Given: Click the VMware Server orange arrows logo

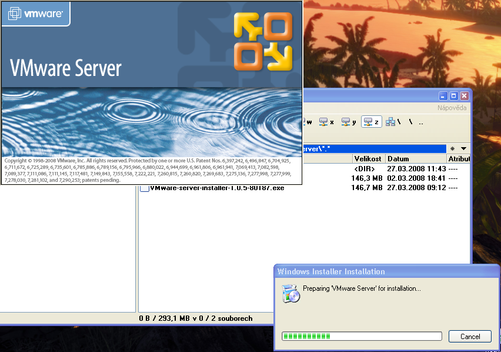Looking at the screenshot, I should click(263, 41).
